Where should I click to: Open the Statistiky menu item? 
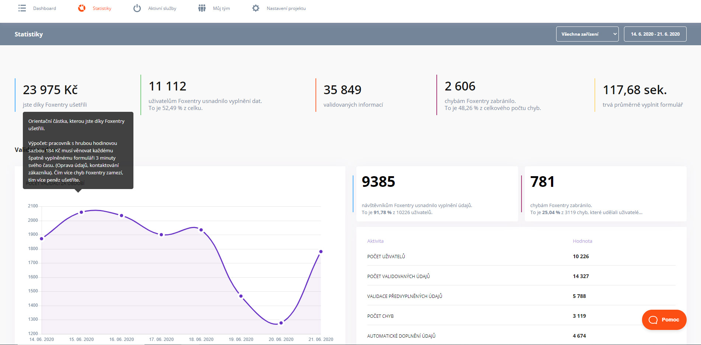click(102, 8)
